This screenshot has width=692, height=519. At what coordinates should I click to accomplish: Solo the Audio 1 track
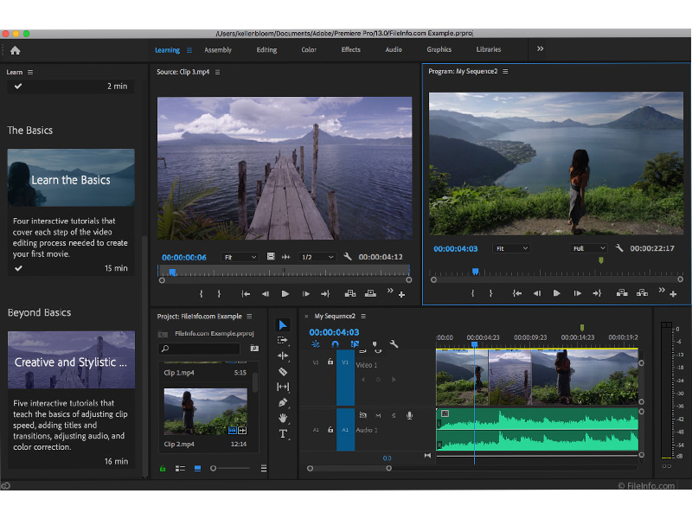click(x=394, y=416)
